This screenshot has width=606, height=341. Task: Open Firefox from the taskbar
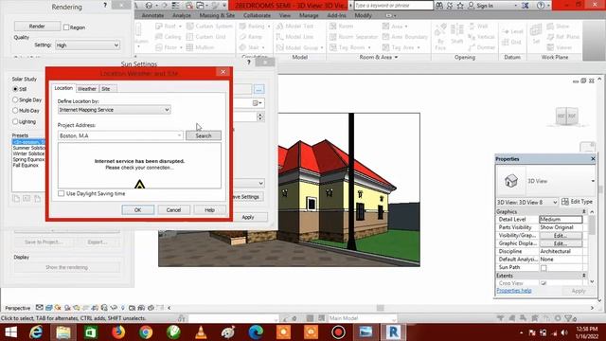[118, 332]
